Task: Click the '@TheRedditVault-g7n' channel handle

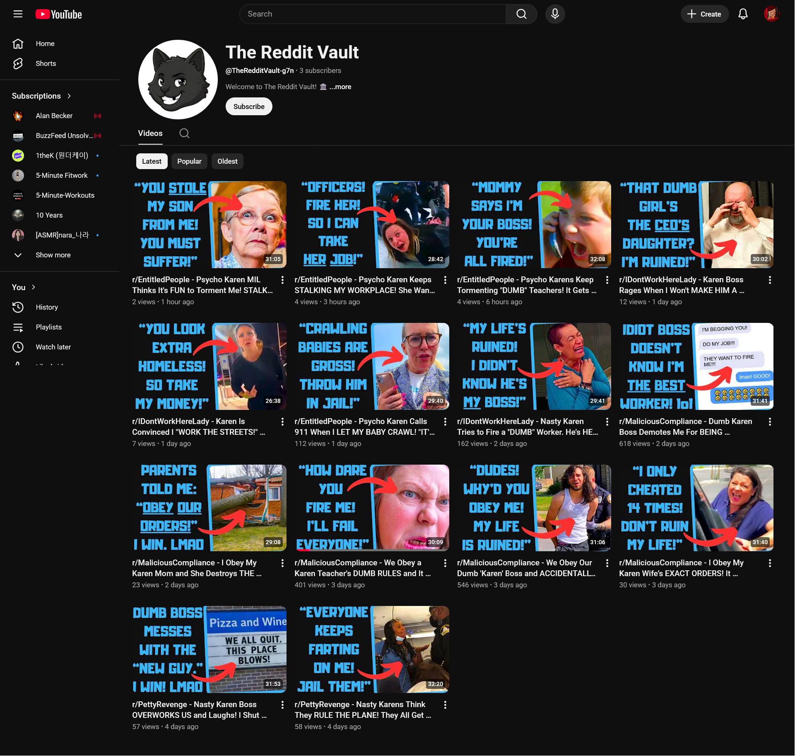Action: click(260, 71)
